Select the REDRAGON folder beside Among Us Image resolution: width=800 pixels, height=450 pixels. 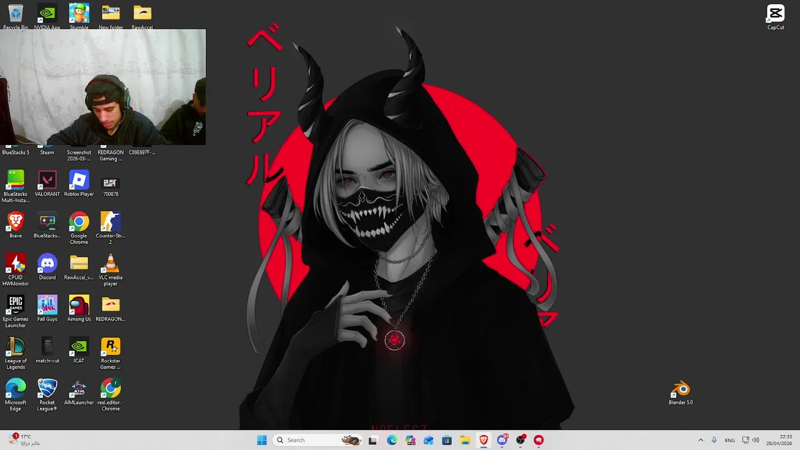(111, 309)
